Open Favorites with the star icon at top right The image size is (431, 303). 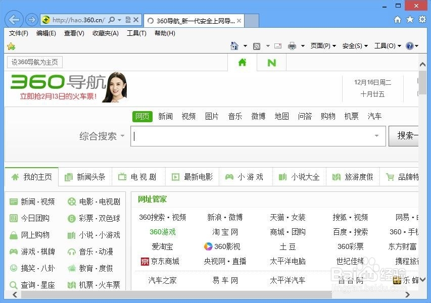410,20
